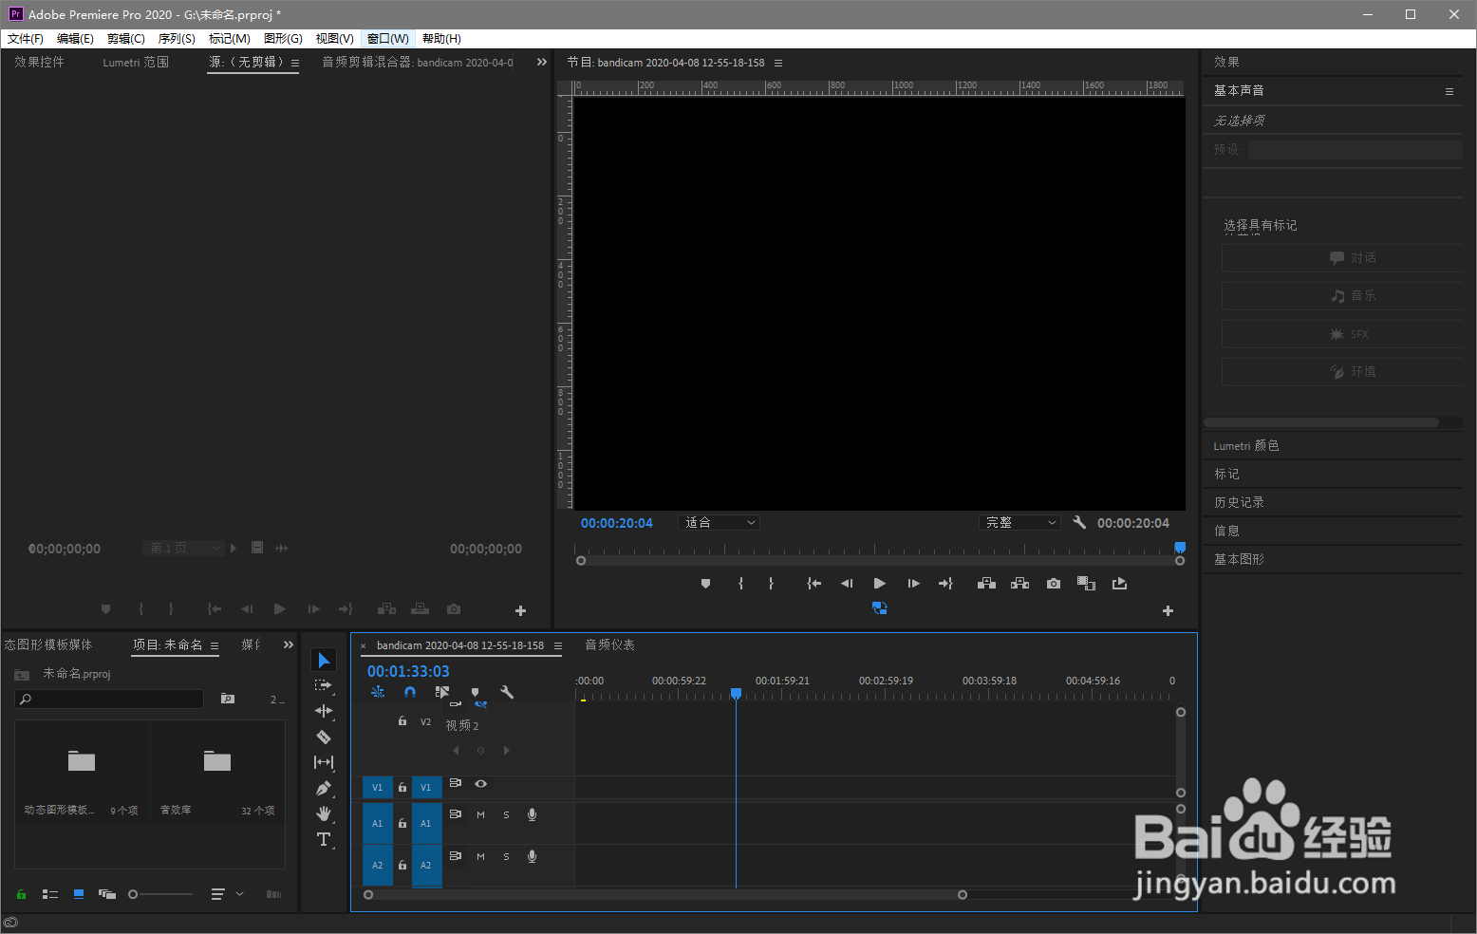Solo the A1 audio track

(x=506, y=815)
